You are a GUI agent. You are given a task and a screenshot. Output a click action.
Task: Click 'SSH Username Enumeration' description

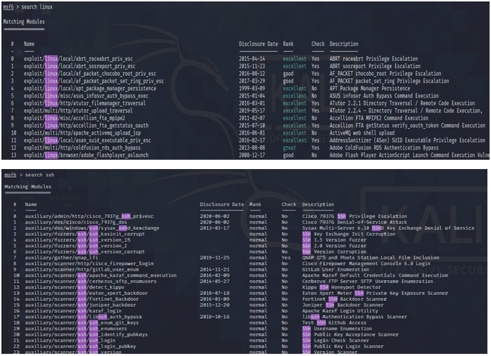[x=337, y=329]
